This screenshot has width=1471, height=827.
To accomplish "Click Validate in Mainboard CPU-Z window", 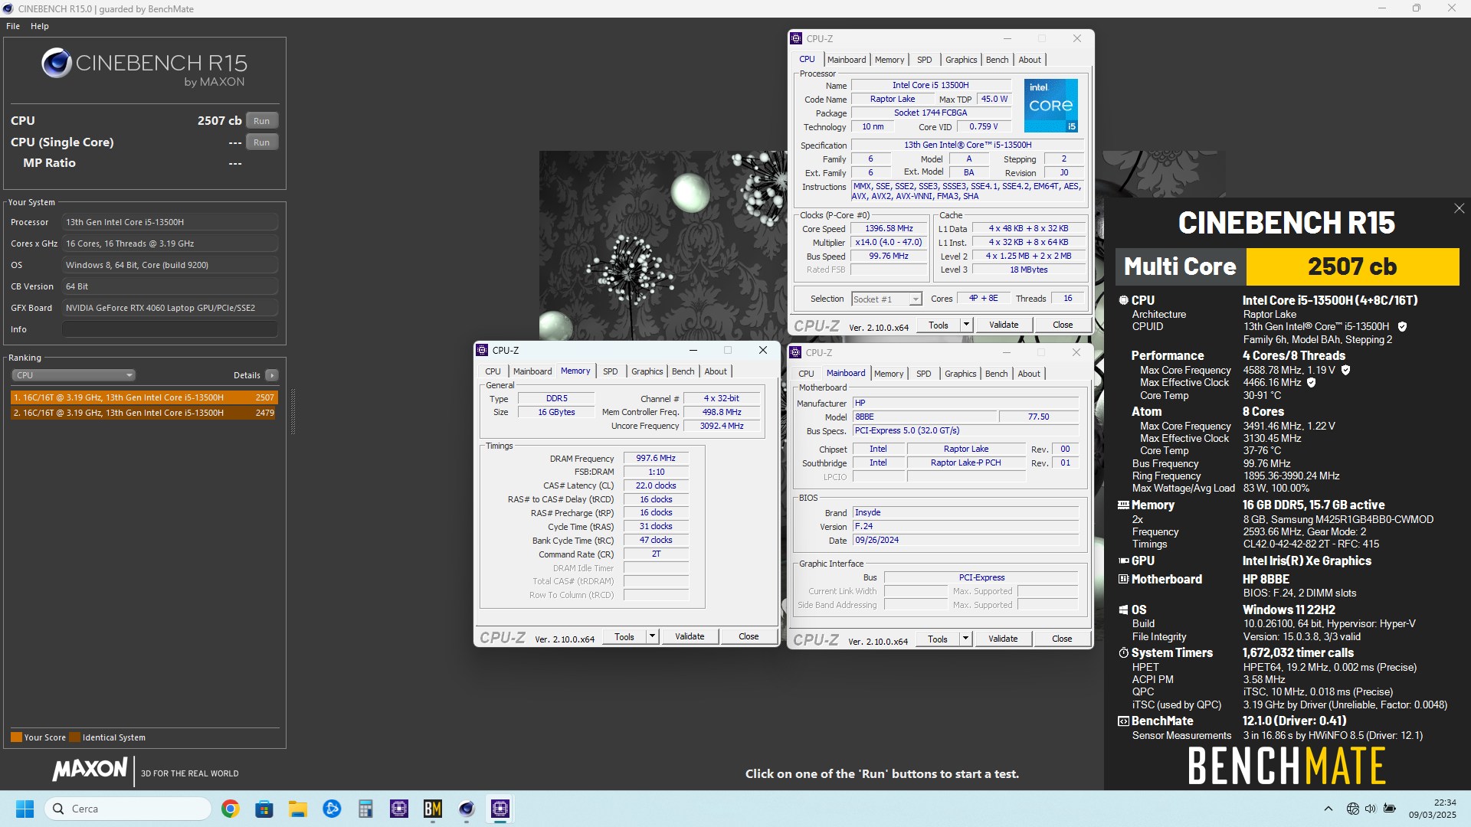I will 1003,639.
